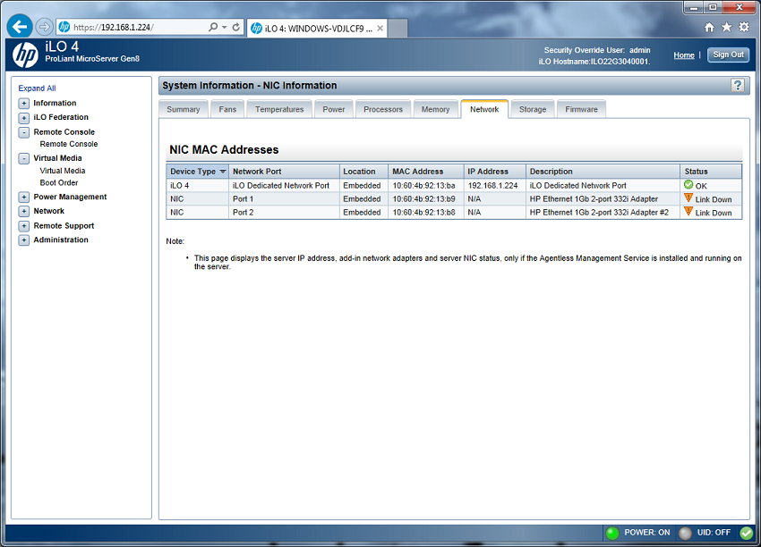Screen dimensions: 761x547
Task: Open the Virtual Media sub-item
Action: tap(62, 171)
